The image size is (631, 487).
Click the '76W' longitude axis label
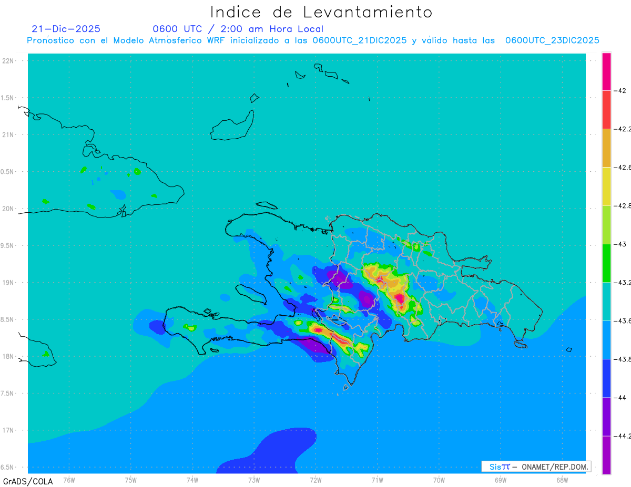69,480
